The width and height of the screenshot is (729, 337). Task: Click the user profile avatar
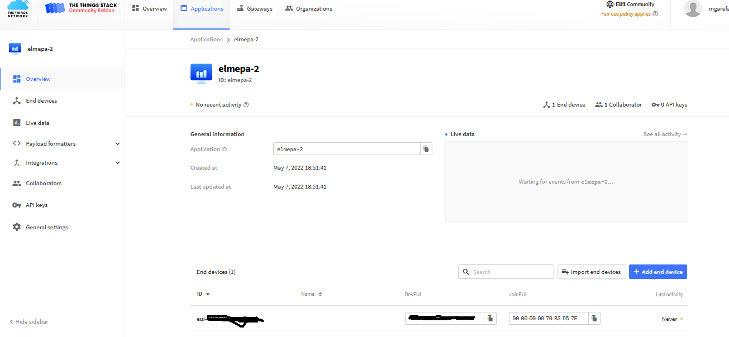(x=693, y=9)
